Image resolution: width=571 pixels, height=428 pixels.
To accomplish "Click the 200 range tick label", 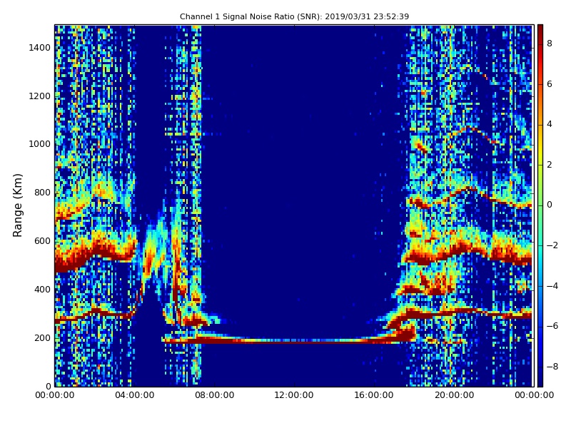I will 42,337.
